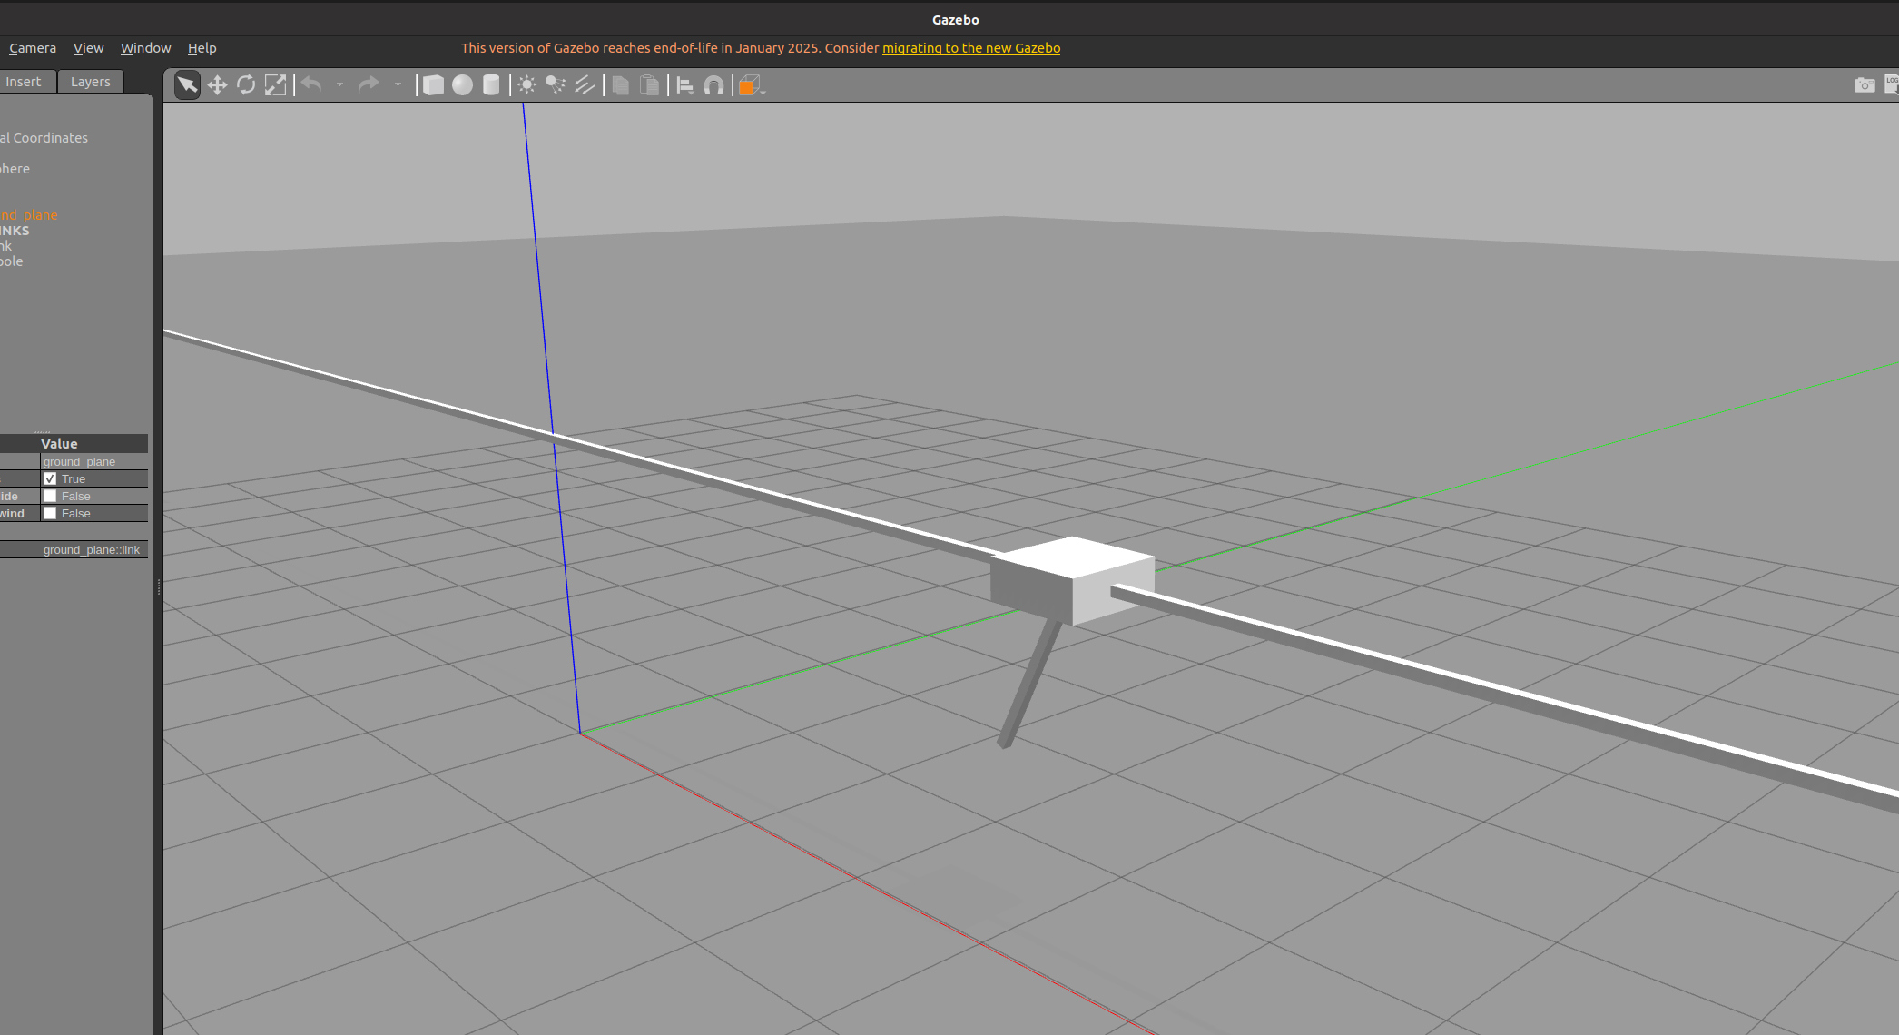Activate the translate mode tool
This screenshot has height=1035, width=1899.
tap(217, 85)
